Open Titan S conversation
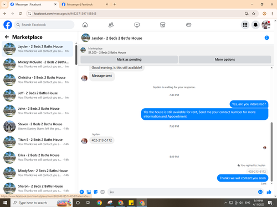This screenshot has height=207, width=277. 37,142
